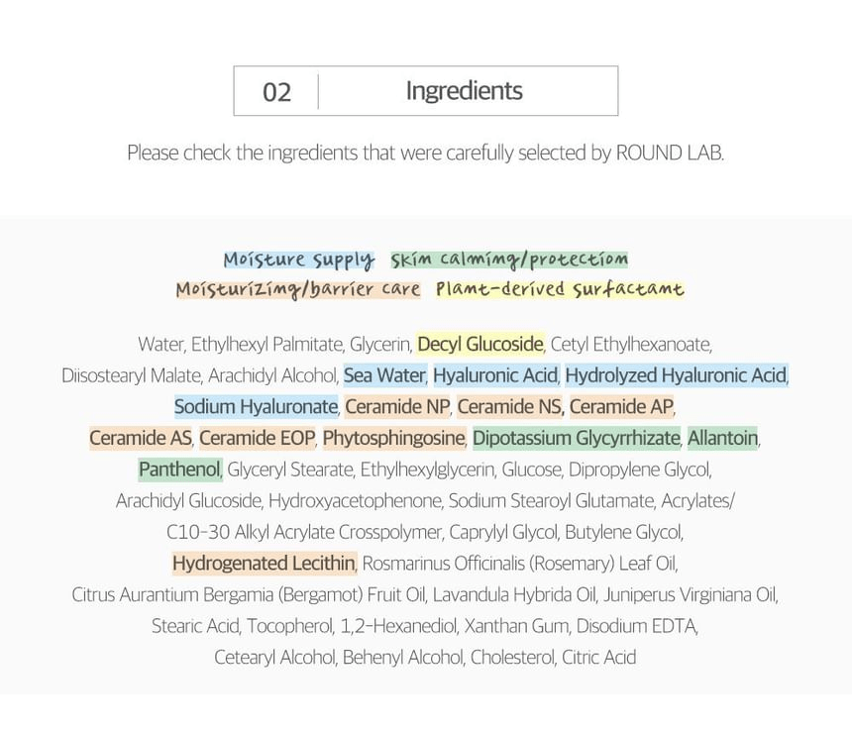Click the highlighted Sea Water ingredient
The height and width of the screenshot is (731, 852).
pos(384,375)
